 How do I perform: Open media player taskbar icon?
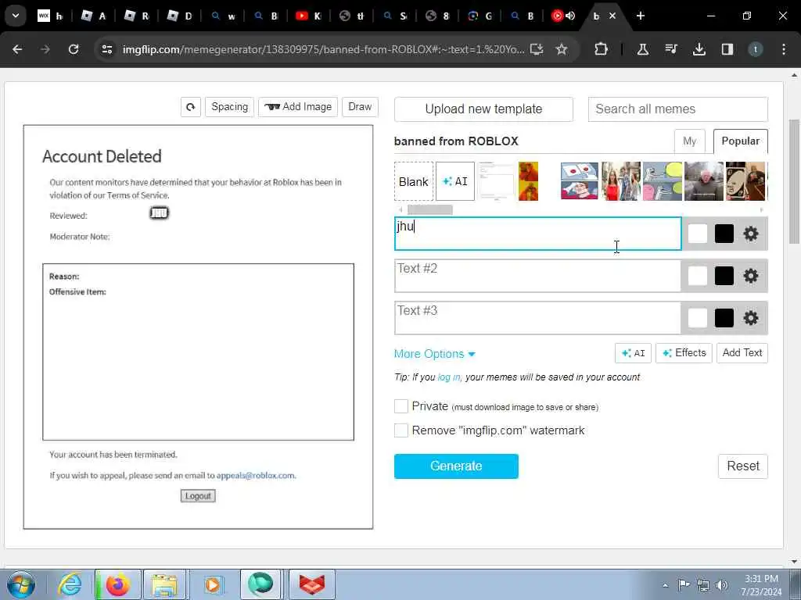[213, 584]
